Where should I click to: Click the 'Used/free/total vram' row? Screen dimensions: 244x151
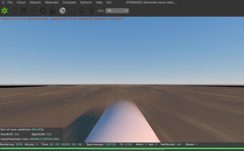click(31, 139)
